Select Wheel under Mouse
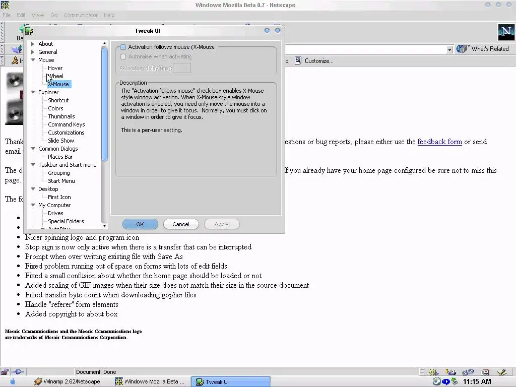This screenshot has height=387, width=516. (55, 76)
